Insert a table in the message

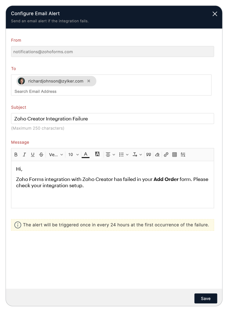click(x=174, y=155)
